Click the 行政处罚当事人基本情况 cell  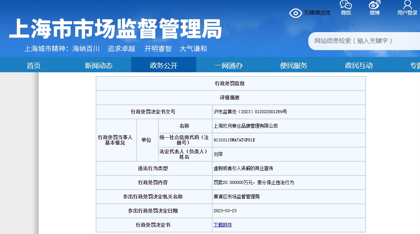(116, 140)
